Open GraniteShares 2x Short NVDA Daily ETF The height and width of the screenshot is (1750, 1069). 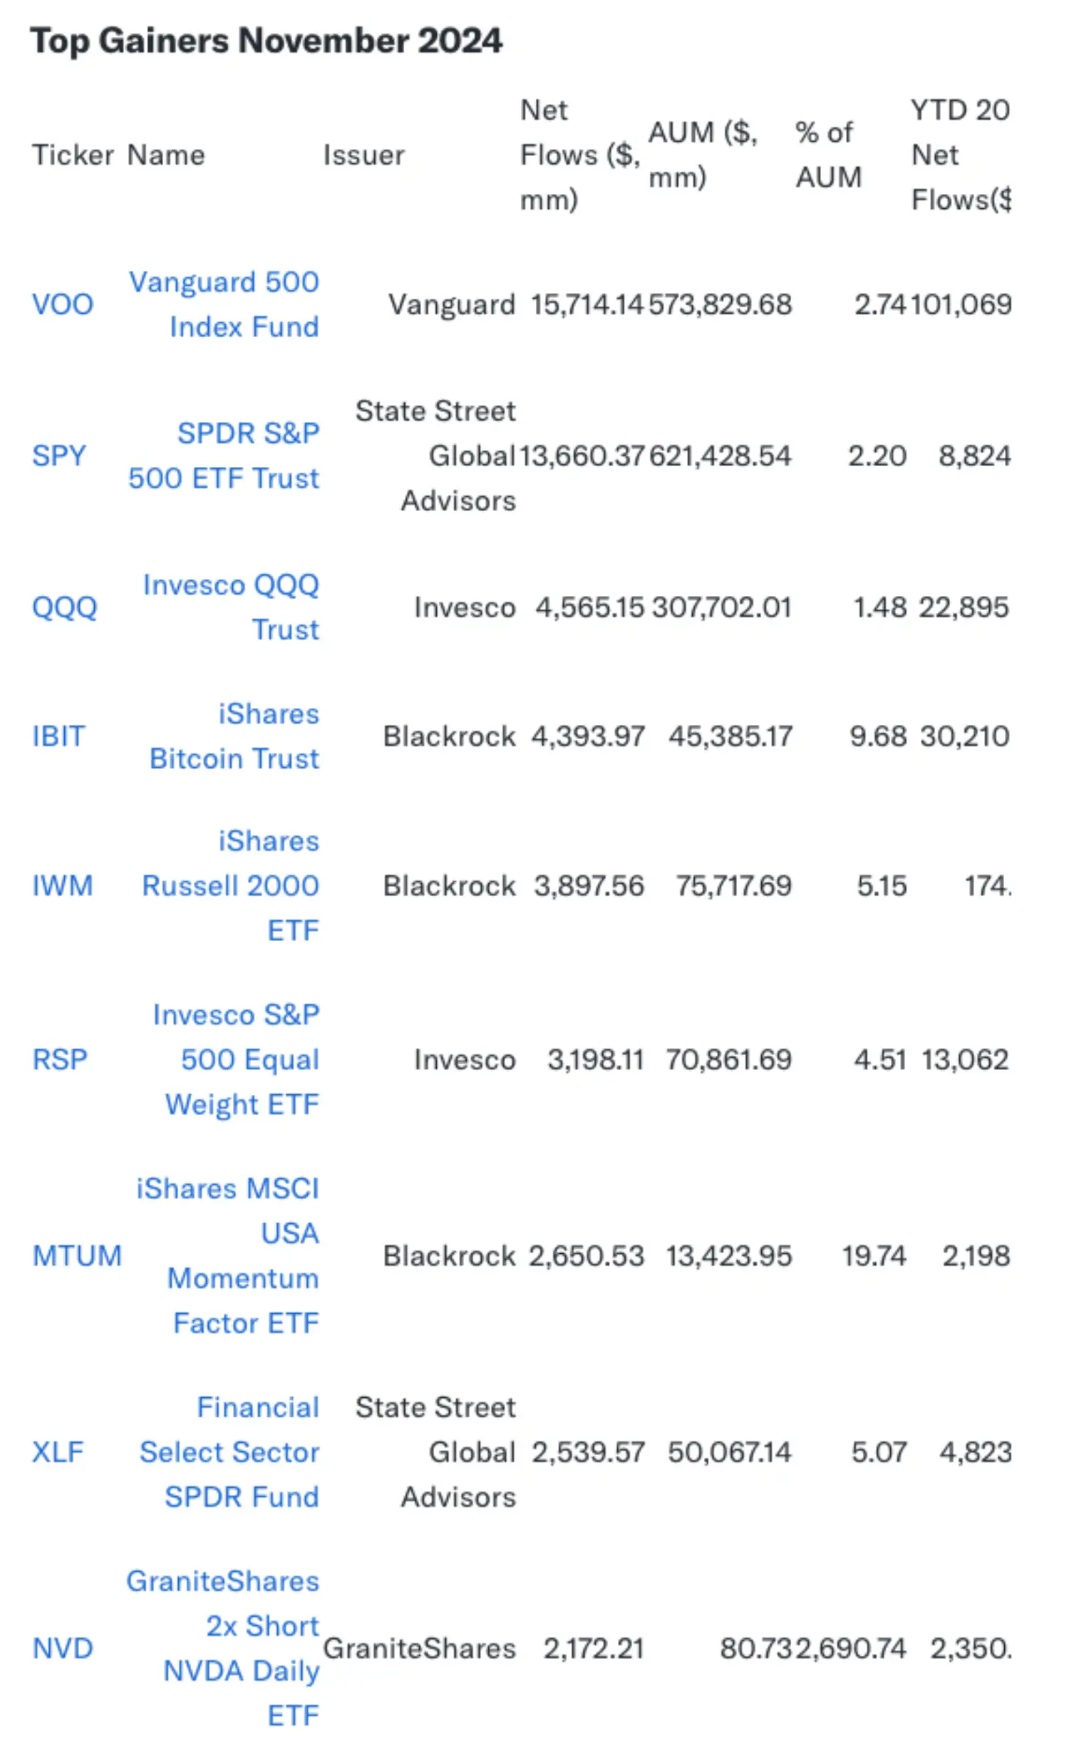click(x=223, y=1648)
